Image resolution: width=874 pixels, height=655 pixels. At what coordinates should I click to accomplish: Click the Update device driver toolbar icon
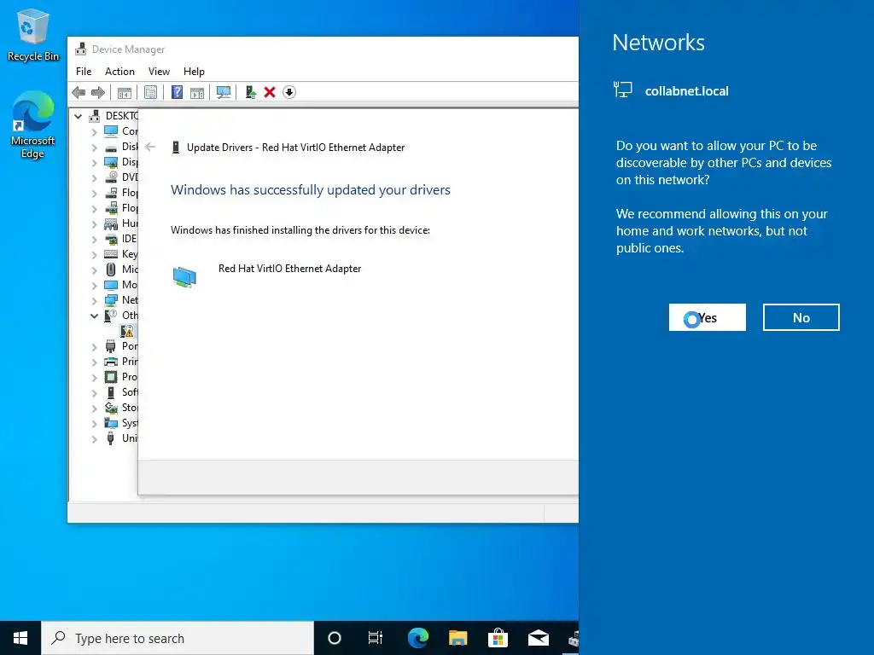pos(250,92)
